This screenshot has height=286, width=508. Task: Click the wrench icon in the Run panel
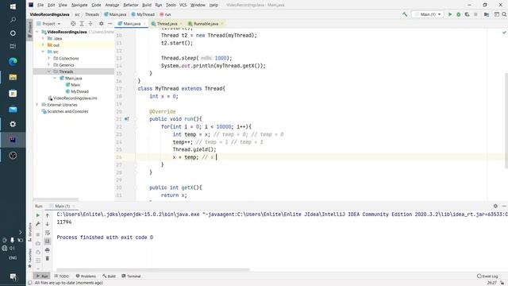click(38, 224)
